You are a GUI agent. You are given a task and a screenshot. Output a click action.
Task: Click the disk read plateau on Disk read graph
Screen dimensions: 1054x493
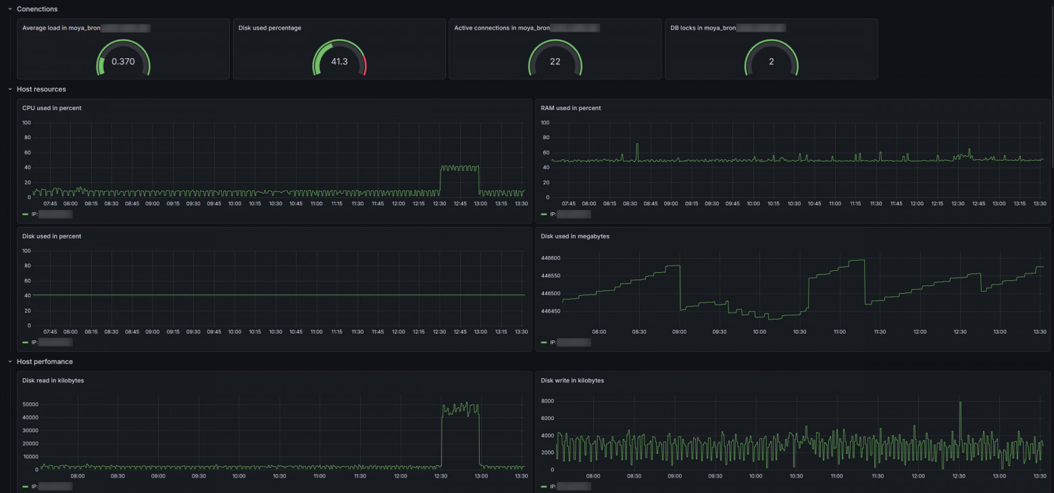(x=460, y=409)
